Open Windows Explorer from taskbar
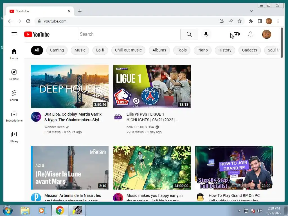The height and width of the screenshot is (216, 288). [x=25, y=210]
